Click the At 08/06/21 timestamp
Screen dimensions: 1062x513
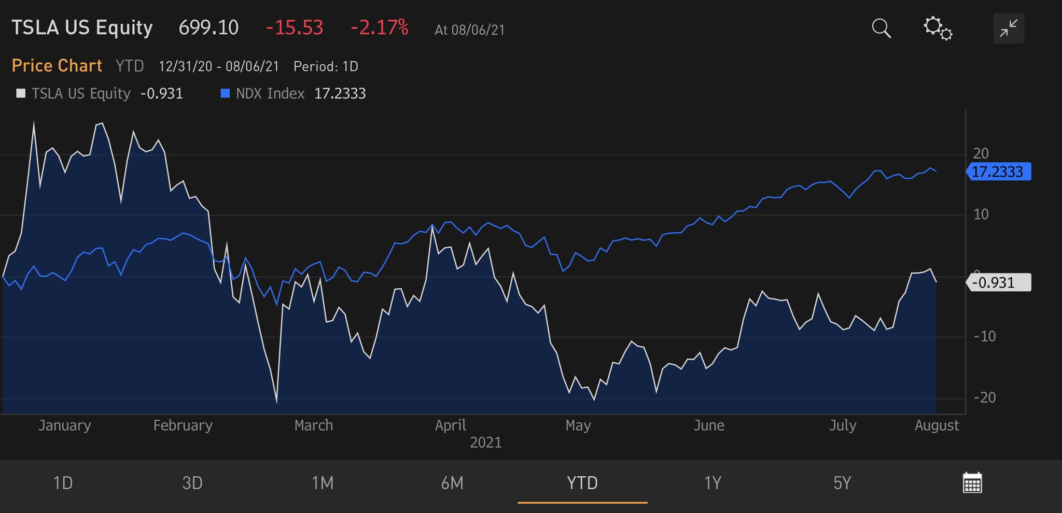470,30
